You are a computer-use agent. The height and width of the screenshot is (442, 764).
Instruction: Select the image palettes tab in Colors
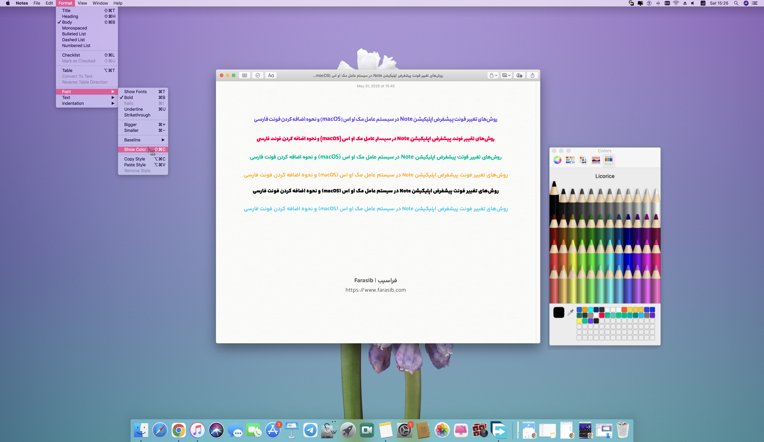click(596, 160)
